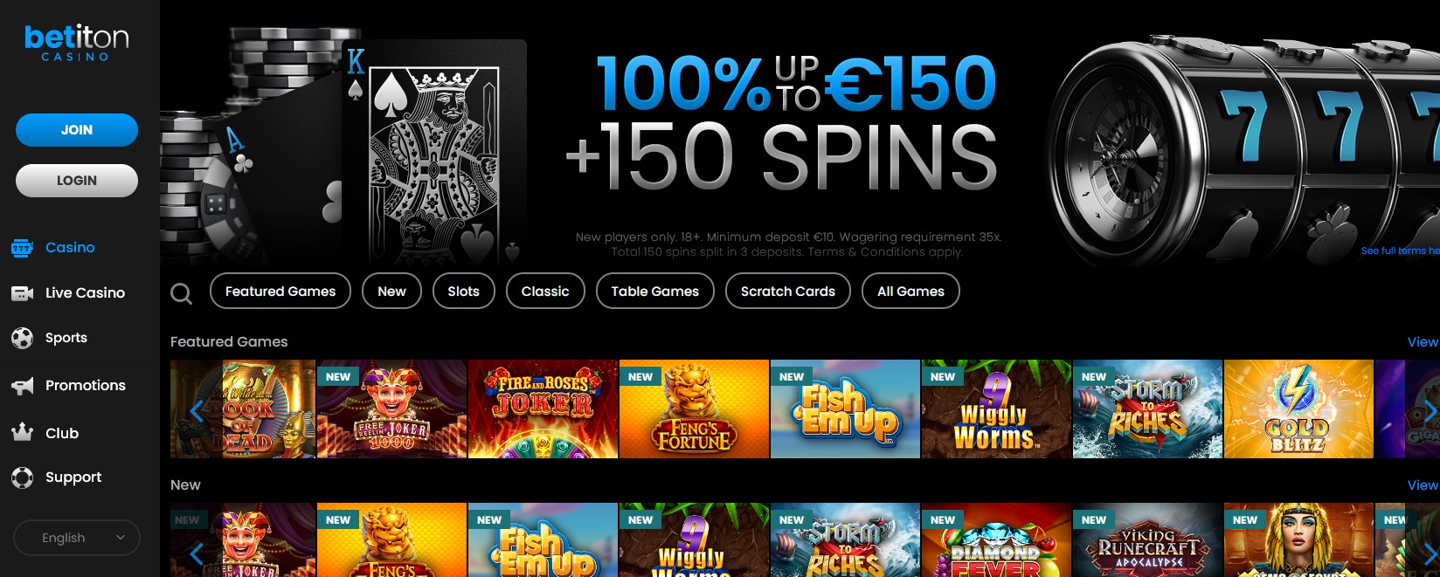Viewport: 1440px width, 577px height.
Task: Open See full terms link
Action: pos(1400,251)
